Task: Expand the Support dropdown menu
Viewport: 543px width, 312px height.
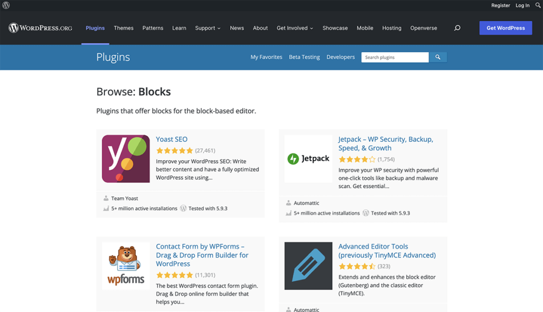Action: (x=207, y=28)
